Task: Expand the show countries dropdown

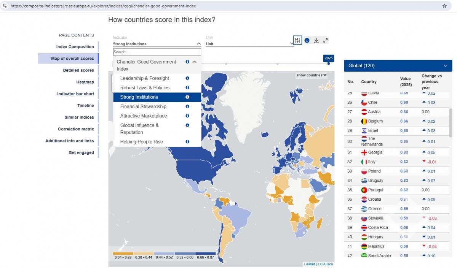Action: (x=312, y=75)
